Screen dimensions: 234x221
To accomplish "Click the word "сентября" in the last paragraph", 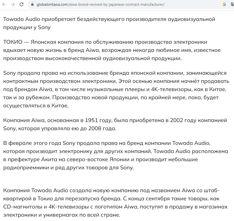I will pos(157,199).
